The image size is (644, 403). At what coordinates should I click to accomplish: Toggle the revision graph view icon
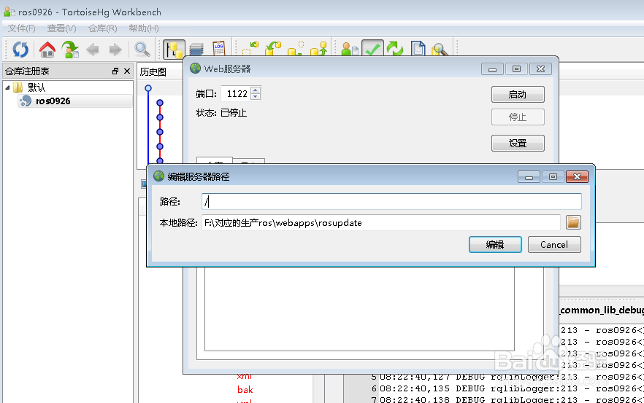point(174,50)
